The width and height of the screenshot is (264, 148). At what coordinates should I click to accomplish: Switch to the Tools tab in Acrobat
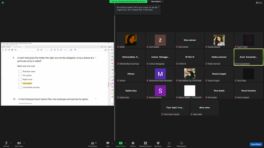[8, 47]
